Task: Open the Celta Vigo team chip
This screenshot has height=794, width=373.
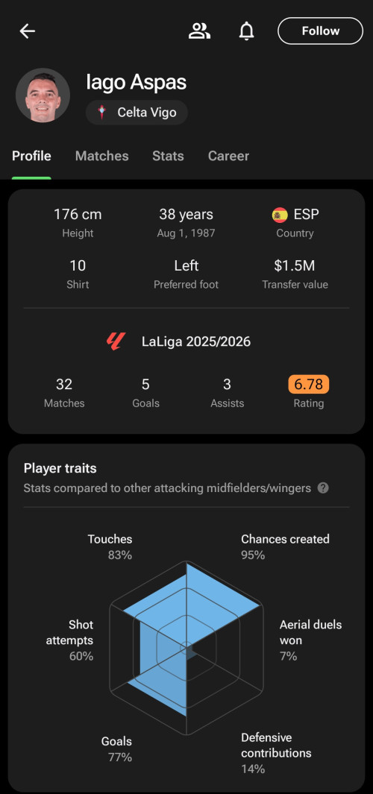Action: tap(137, 113)
